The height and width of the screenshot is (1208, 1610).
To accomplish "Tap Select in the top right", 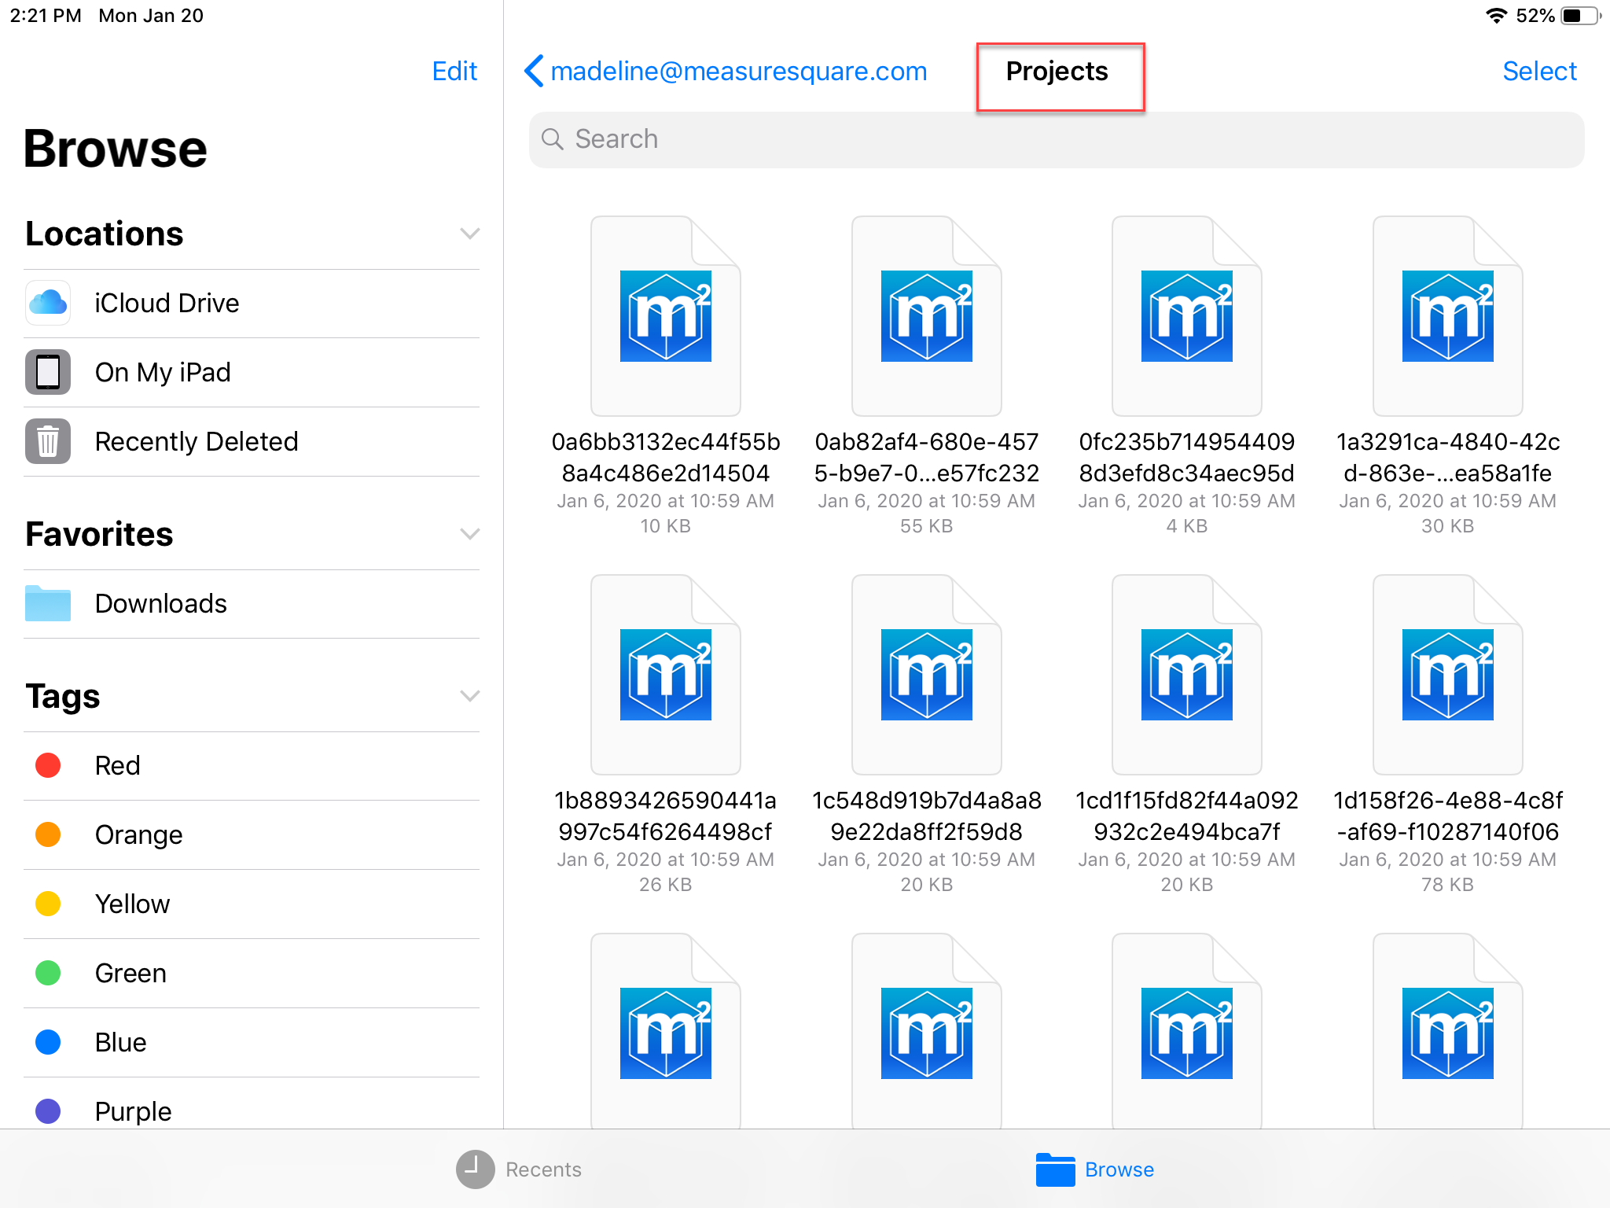I will [1538, 72].
